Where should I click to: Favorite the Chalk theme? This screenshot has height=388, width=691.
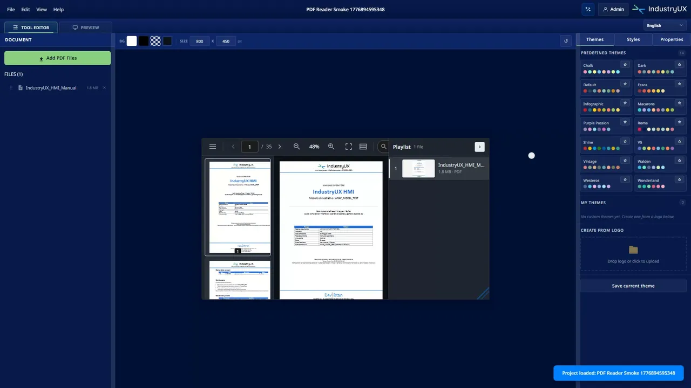click(625, 65)
